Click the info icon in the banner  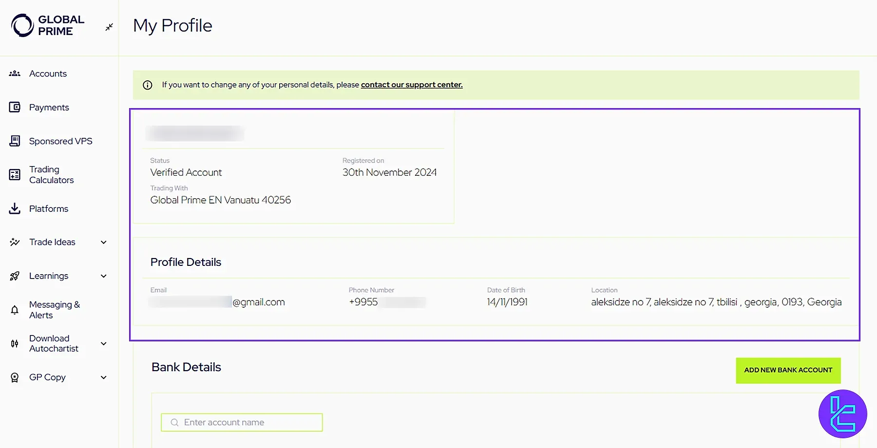147,84
